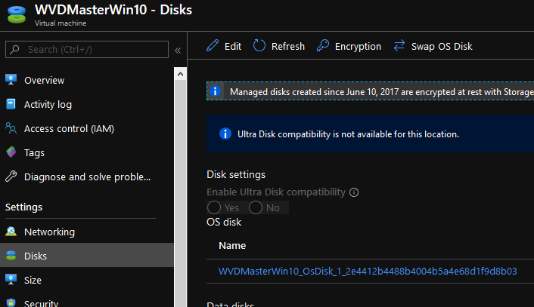This screenshot has height=307, width=534.
Task: Click the Refresh circular arrow icon
Action: pyautogui.click(x=259, y=45)
